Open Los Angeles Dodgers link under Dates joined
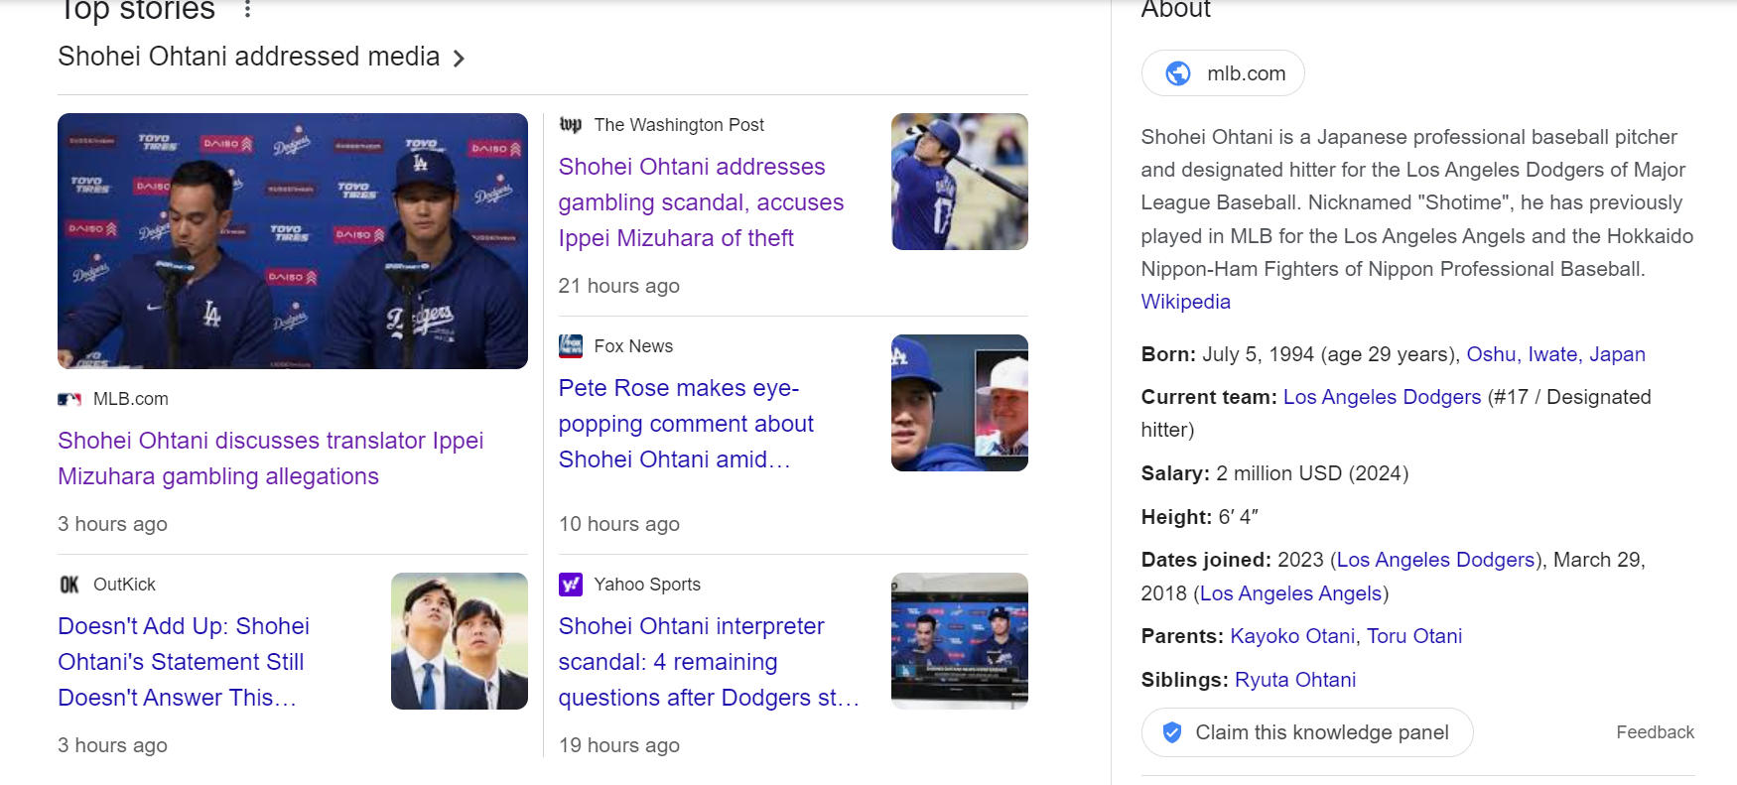 (x=1435, y=560)
